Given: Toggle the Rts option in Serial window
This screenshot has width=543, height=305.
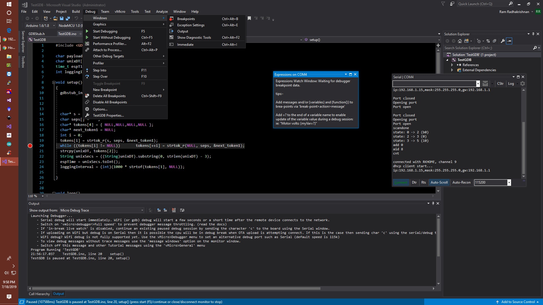Looking at the screenshot, I should point(423,182).
